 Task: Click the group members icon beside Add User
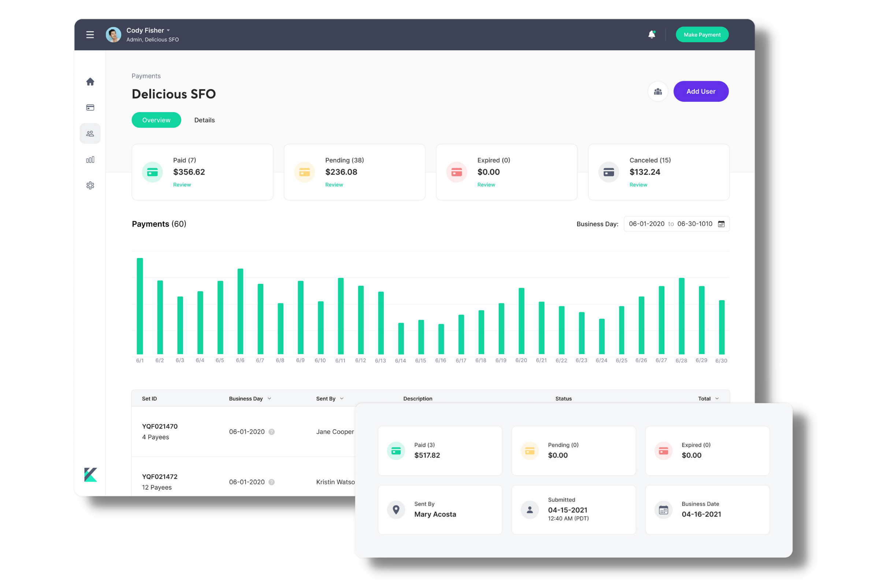[658, 92]
